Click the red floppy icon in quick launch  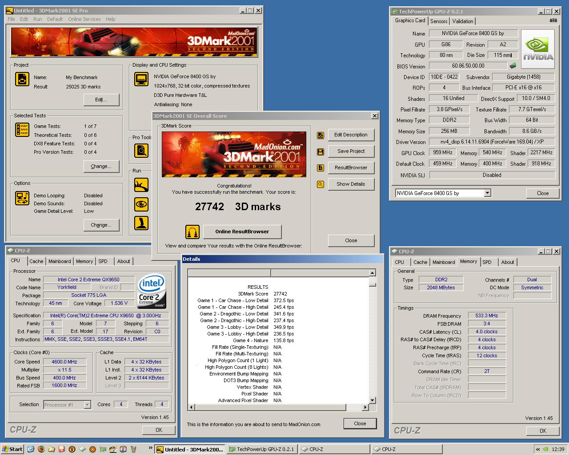(61, 449)
